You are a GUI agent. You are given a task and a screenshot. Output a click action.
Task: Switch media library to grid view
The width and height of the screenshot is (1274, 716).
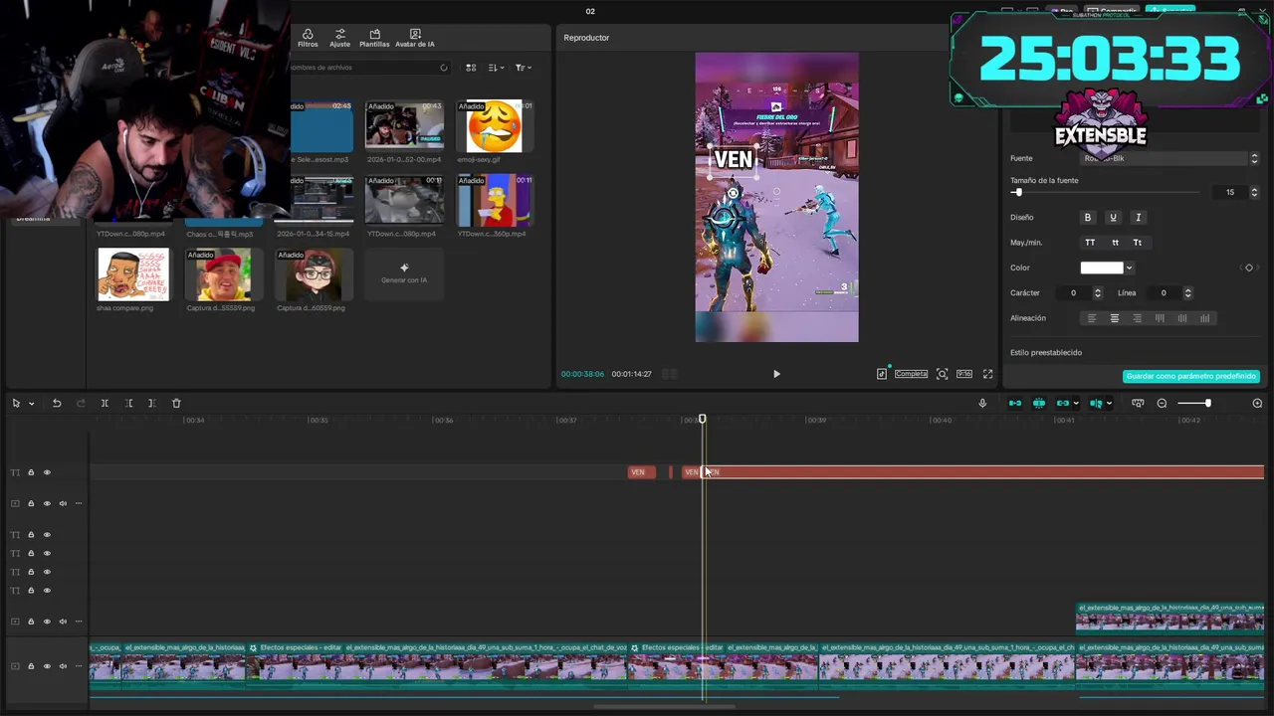coord(471,68)
